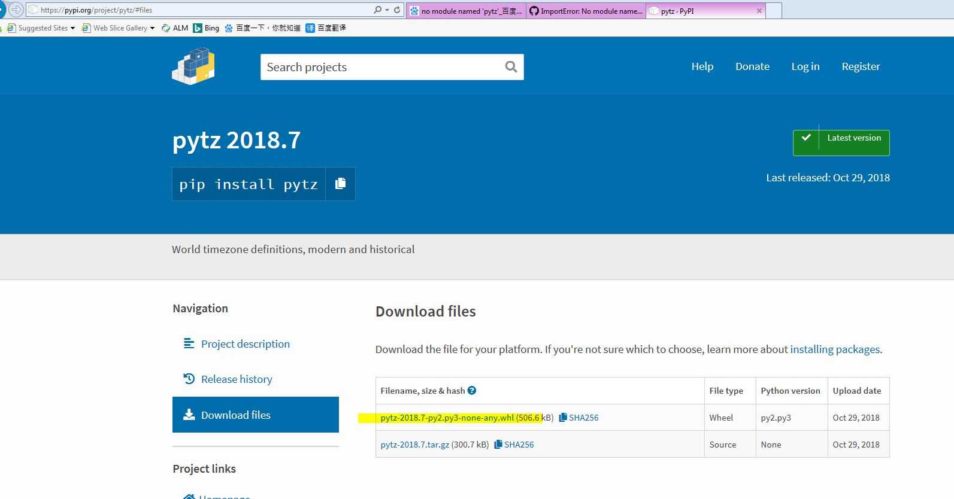Click the Help link in header
Viewport: 954px width, 499px height.
[702, 66]
